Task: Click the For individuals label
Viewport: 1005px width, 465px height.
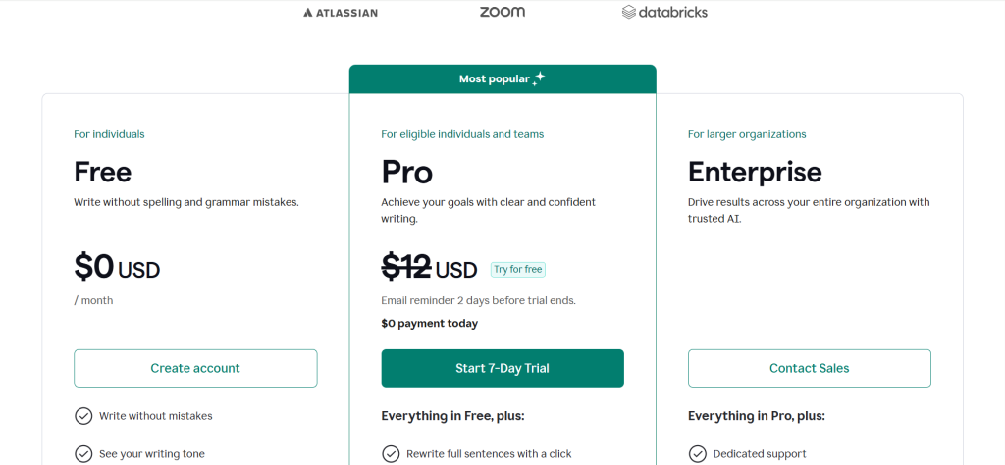Action: [109, 134]
